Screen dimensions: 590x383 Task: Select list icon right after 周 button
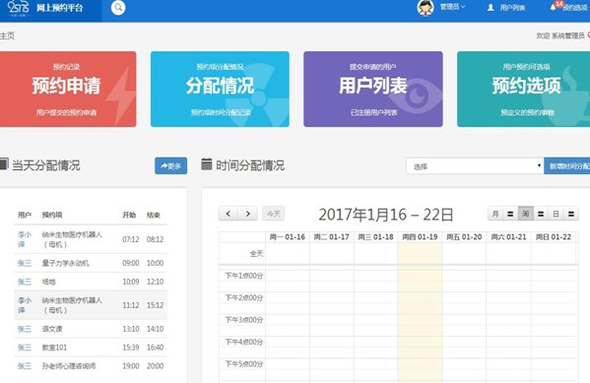pyautogui.click(x=541, y=214)
